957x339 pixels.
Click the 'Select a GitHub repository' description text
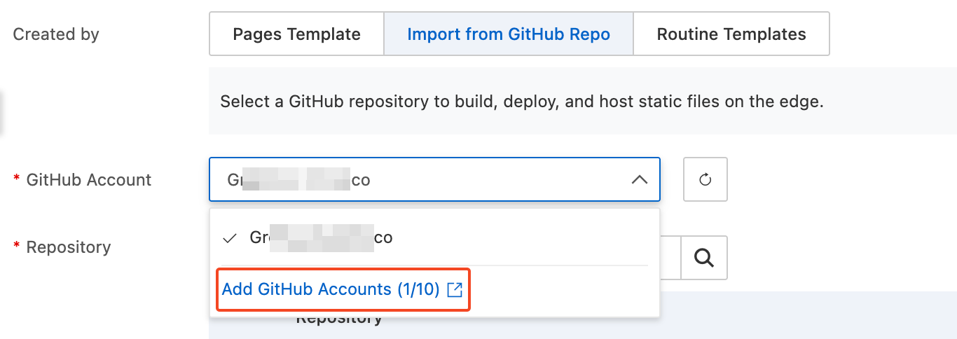521,101
